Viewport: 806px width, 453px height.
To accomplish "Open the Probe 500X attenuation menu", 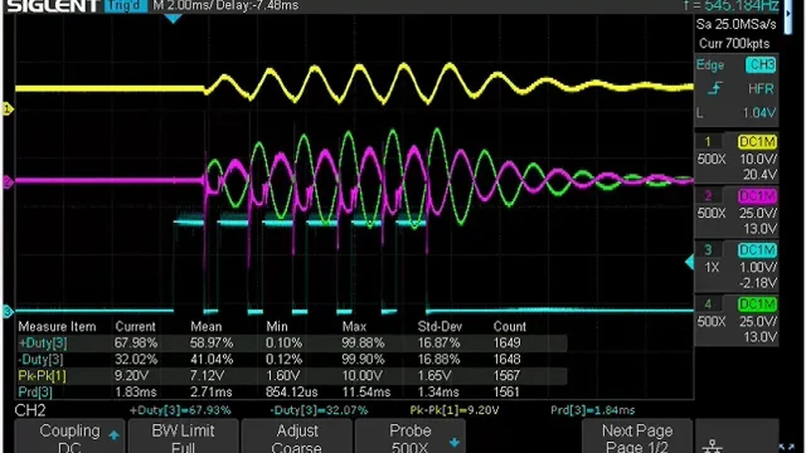I will 410,437.
